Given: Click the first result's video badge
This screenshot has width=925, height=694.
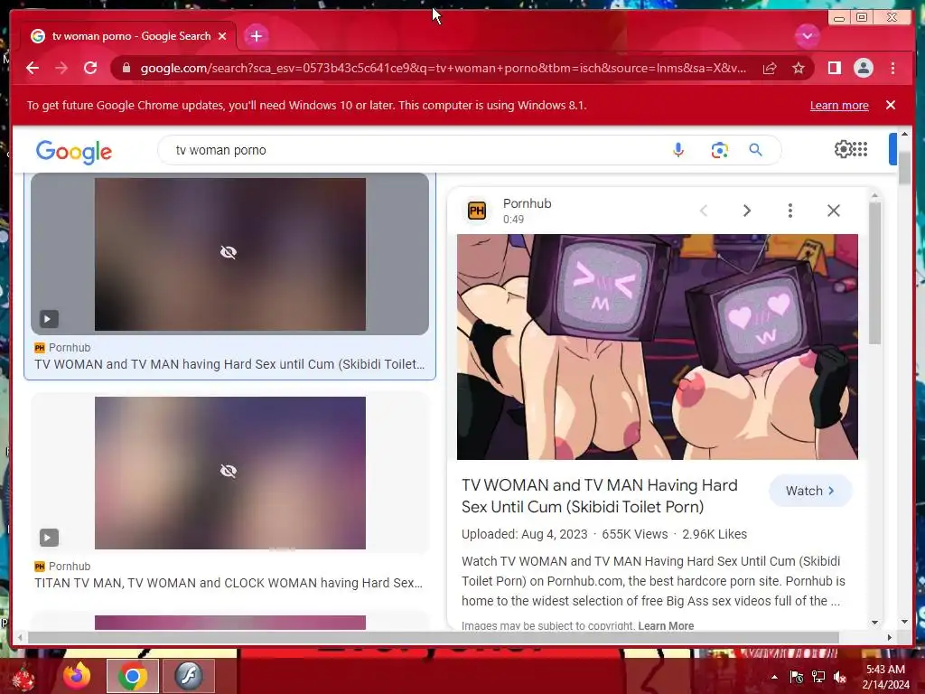Looking at the screenshot, I should tap(49, 319).
